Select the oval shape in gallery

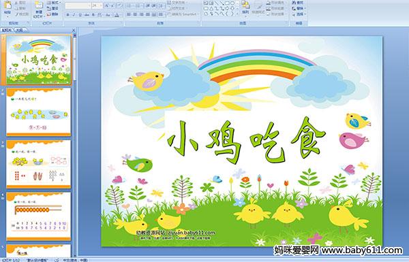pyautogui.click(x=232, y=3)
